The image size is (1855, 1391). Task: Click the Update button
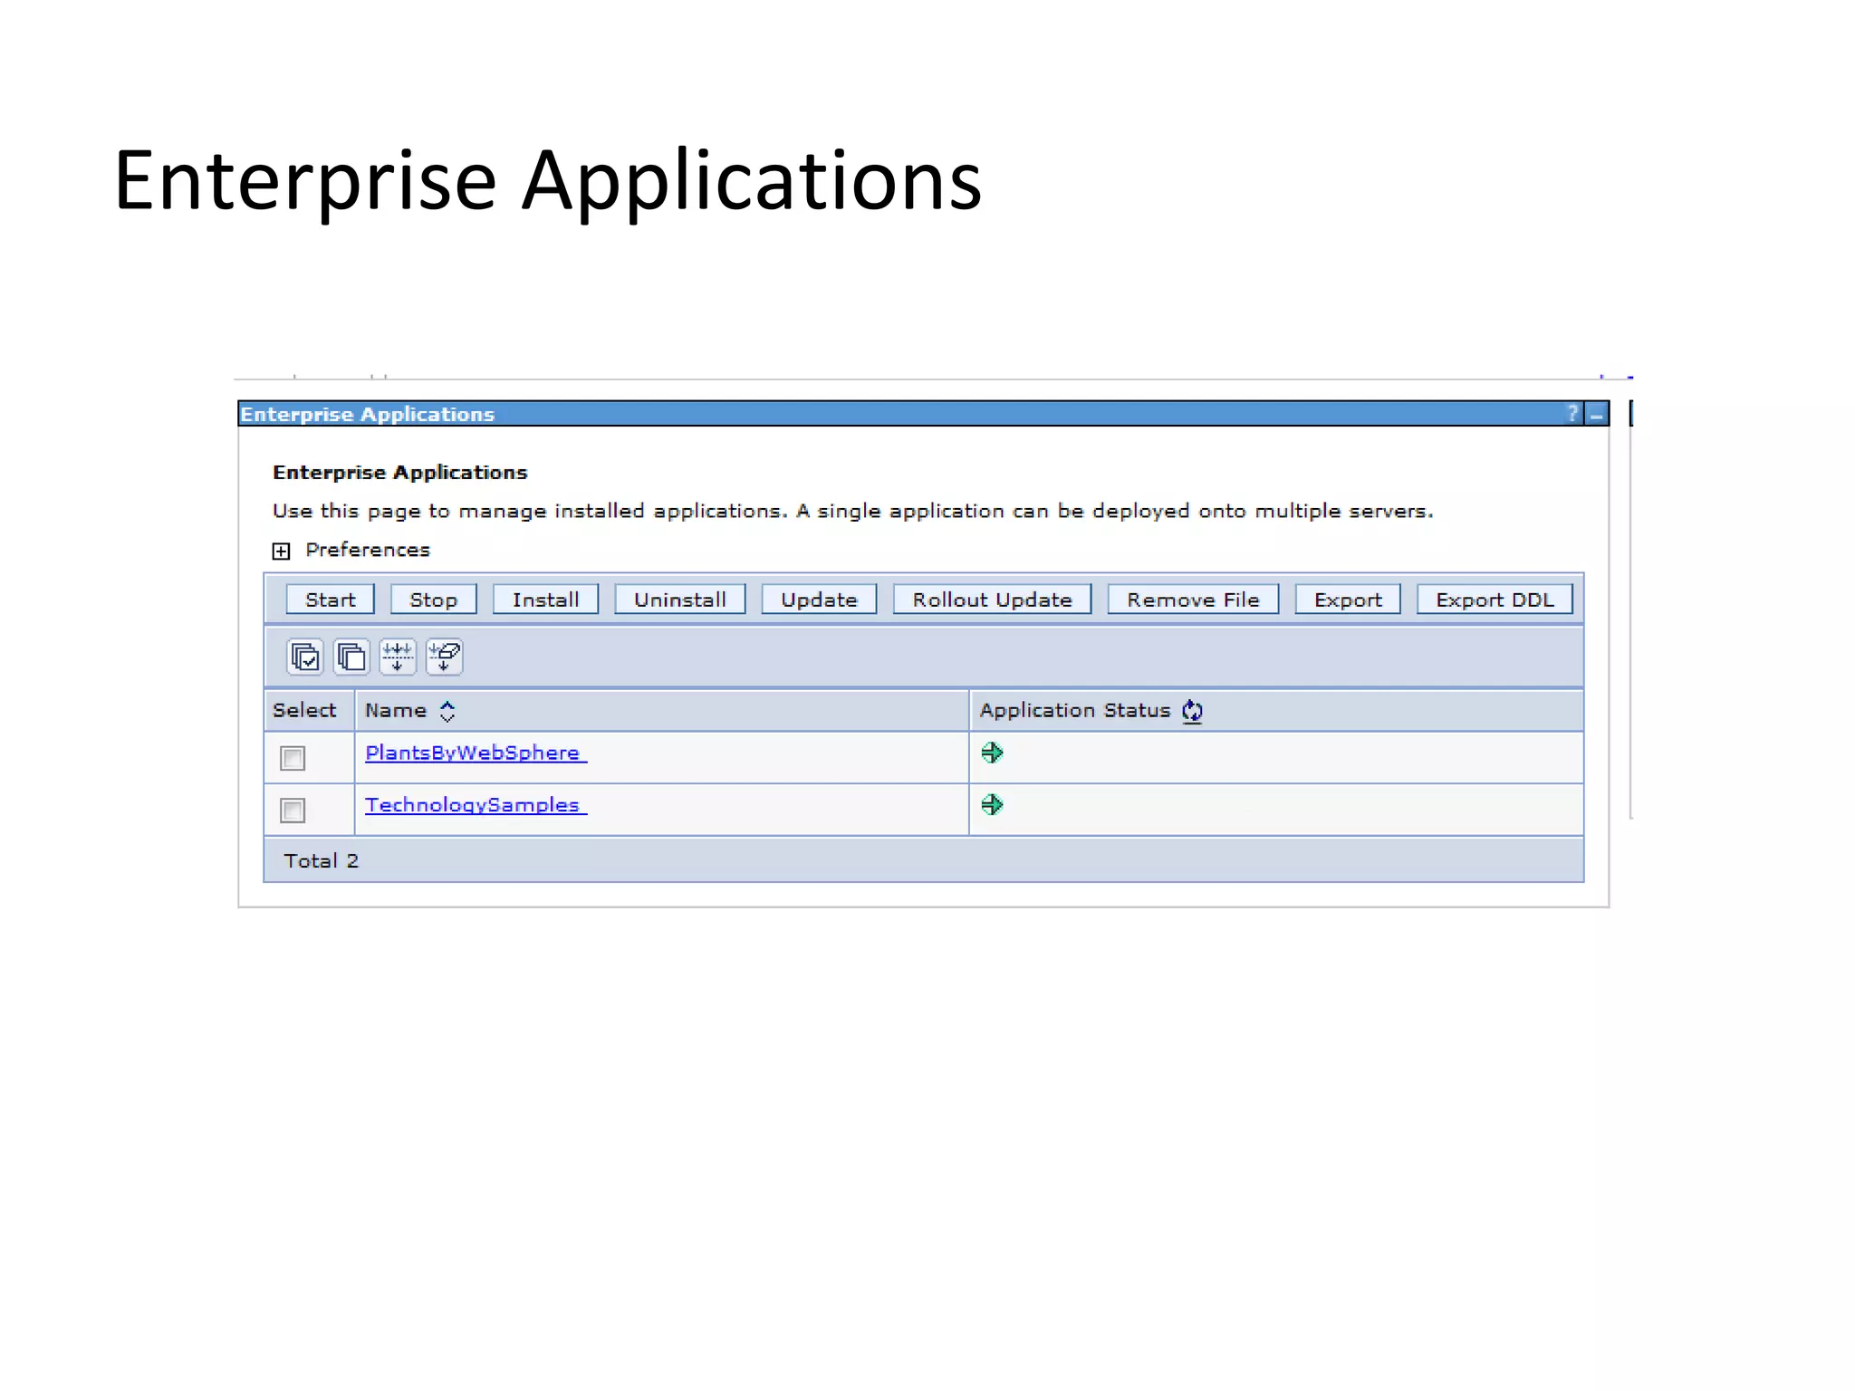click(820, 600)
